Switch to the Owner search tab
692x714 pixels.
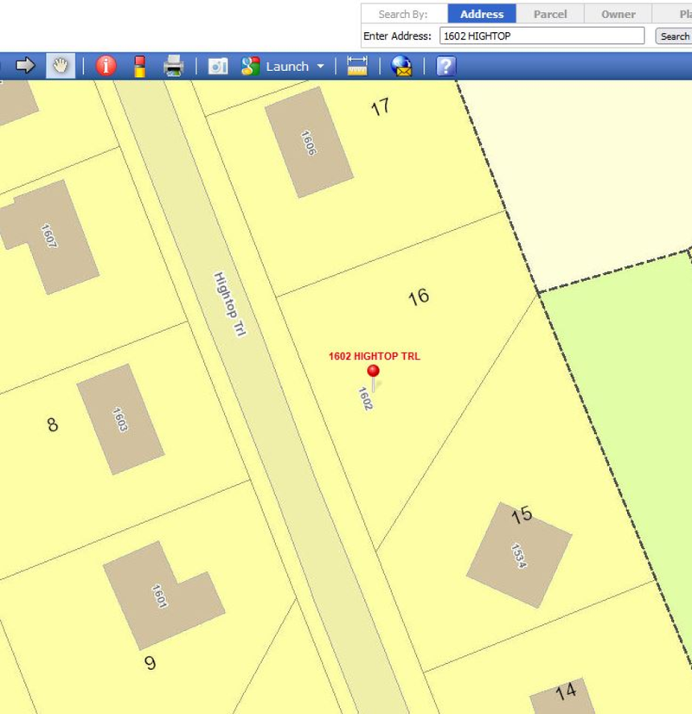[618, 14]
